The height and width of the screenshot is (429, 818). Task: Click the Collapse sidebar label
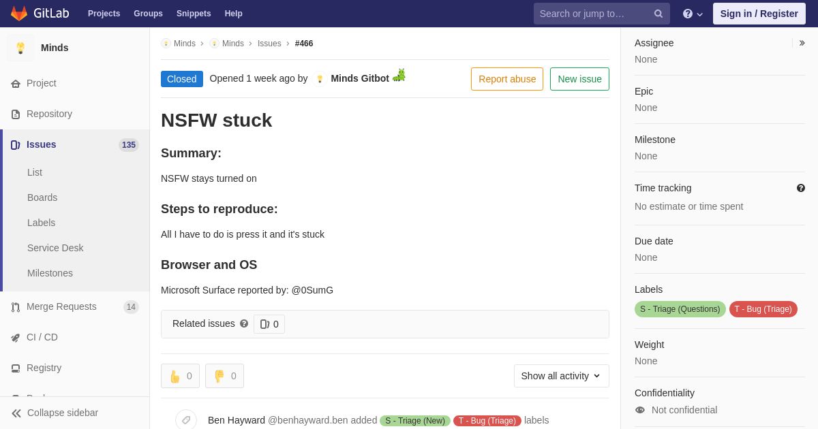63,413
